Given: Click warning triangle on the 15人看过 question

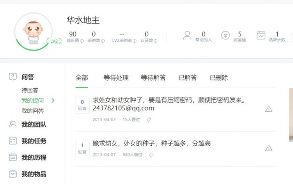Looking at the screenshot, I should pos(269,109).
